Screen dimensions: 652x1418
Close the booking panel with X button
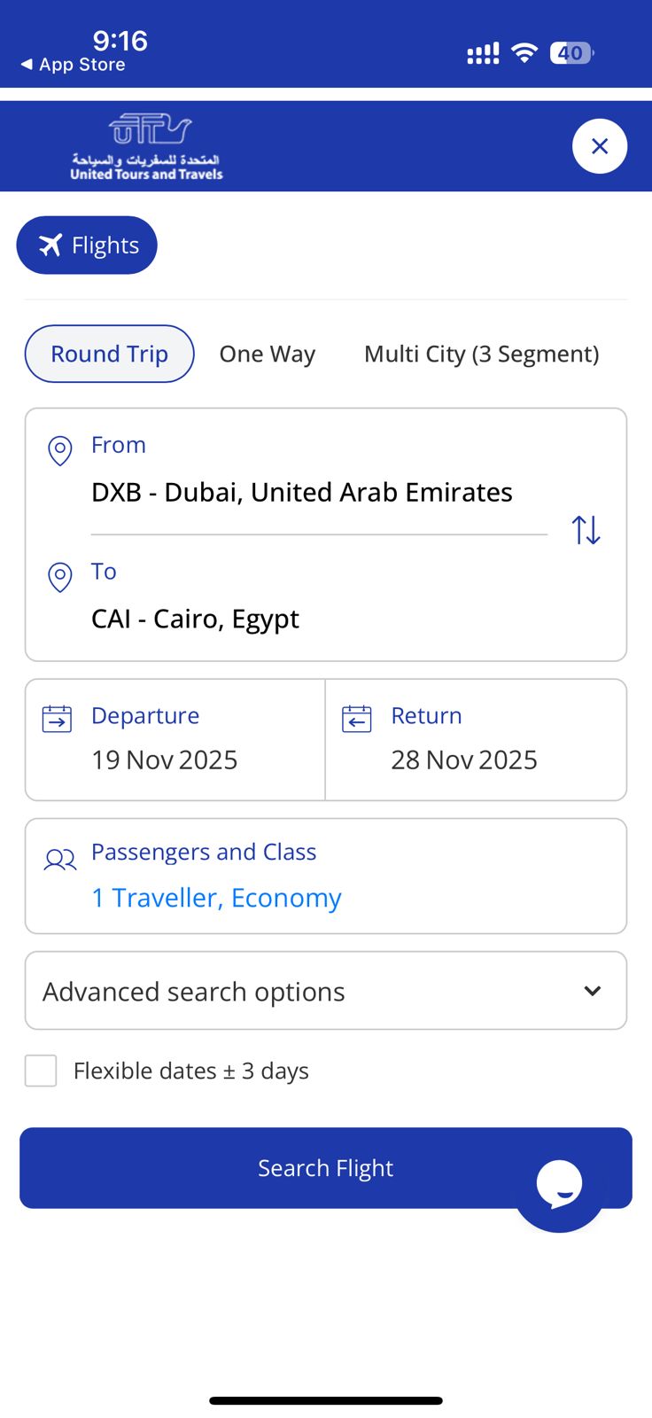600,146
